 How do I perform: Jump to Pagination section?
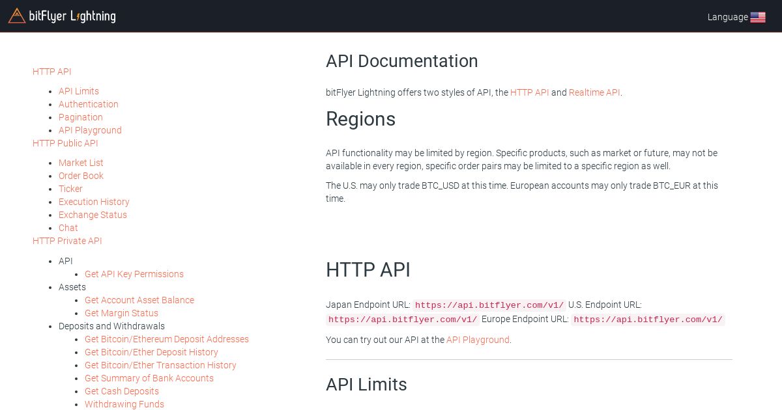(81, 117)
